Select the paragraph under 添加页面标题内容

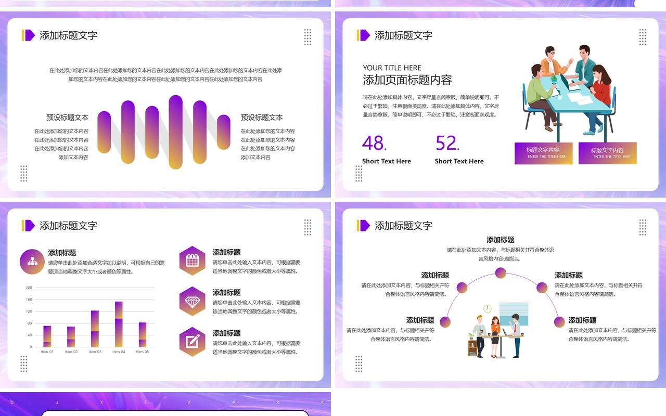[431, 106]
